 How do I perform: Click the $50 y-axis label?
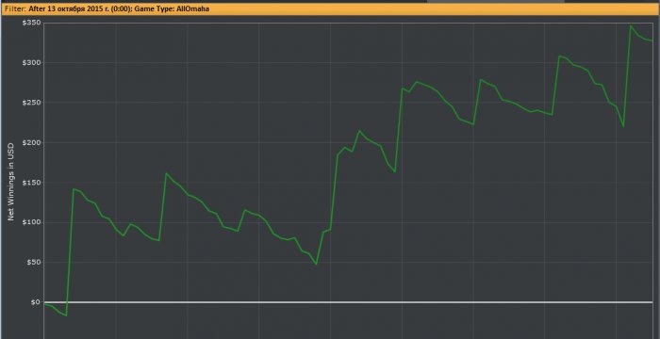(x=33, y=262)
